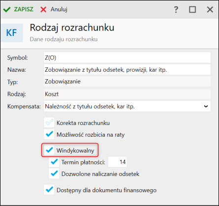Click the ZAPISZ save button
The image size is (219, 206).
[18, 9]
